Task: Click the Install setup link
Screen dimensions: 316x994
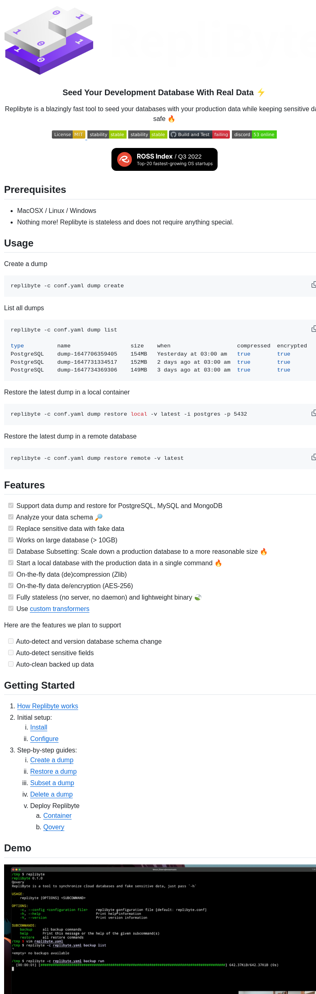Action: tap(38, 727)
